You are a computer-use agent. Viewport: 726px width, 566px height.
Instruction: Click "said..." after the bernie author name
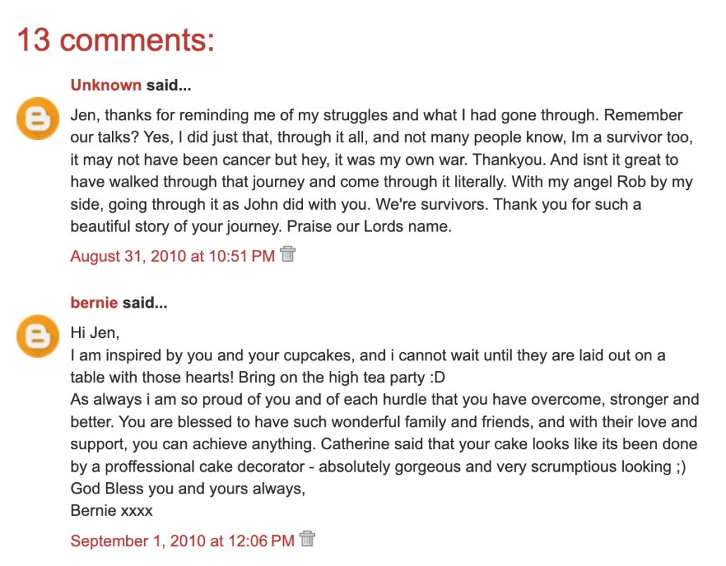tap(145, 303)
